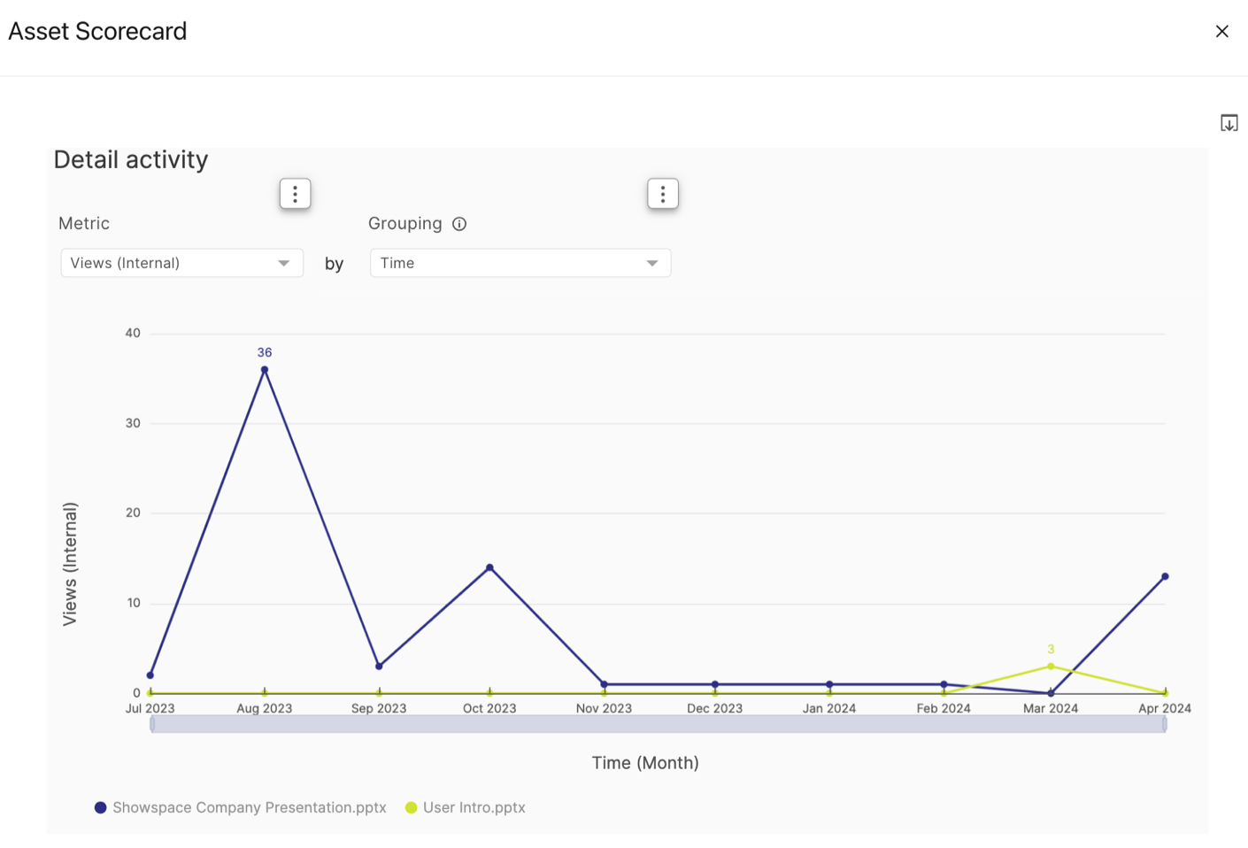Screen dimensions: 1248x848
Task: Click the download chart icon
Action: (x=1229, y=122)
